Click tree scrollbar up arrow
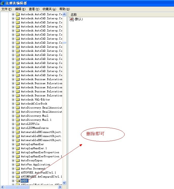The image size is (174, 189). click(64, 14)
